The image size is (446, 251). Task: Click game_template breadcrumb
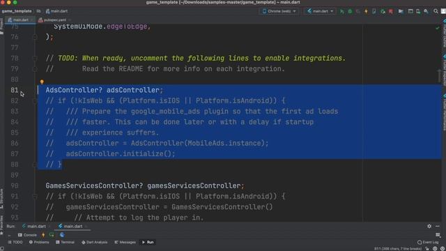[17, 11]
